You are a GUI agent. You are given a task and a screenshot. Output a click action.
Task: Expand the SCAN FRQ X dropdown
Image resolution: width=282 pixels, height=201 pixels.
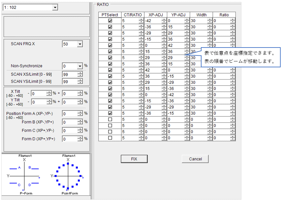pos(80,44)
